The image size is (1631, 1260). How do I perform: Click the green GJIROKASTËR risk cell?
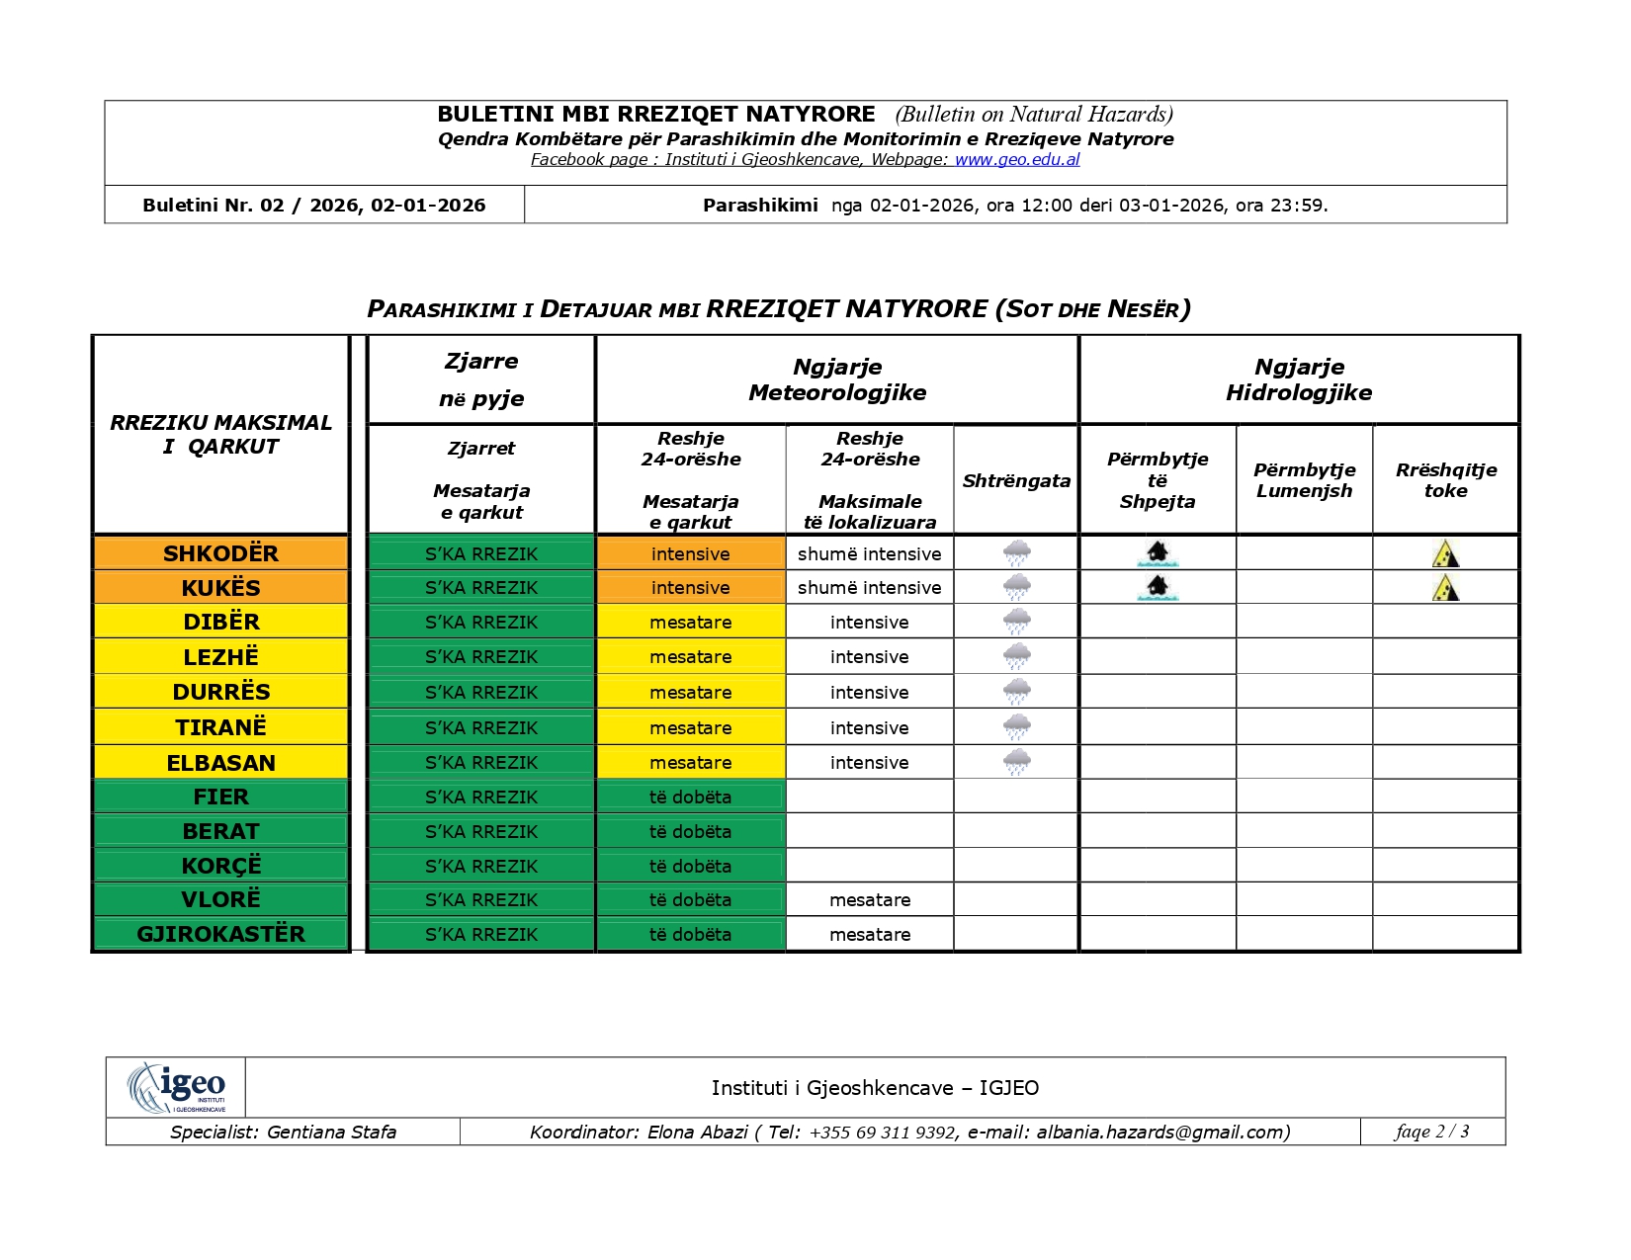(x=220, y=934)
